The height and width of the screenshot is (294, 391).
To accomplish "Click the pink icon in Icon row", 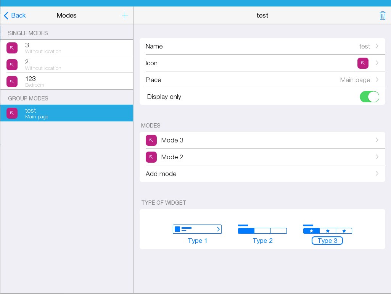I will point(363,63).
